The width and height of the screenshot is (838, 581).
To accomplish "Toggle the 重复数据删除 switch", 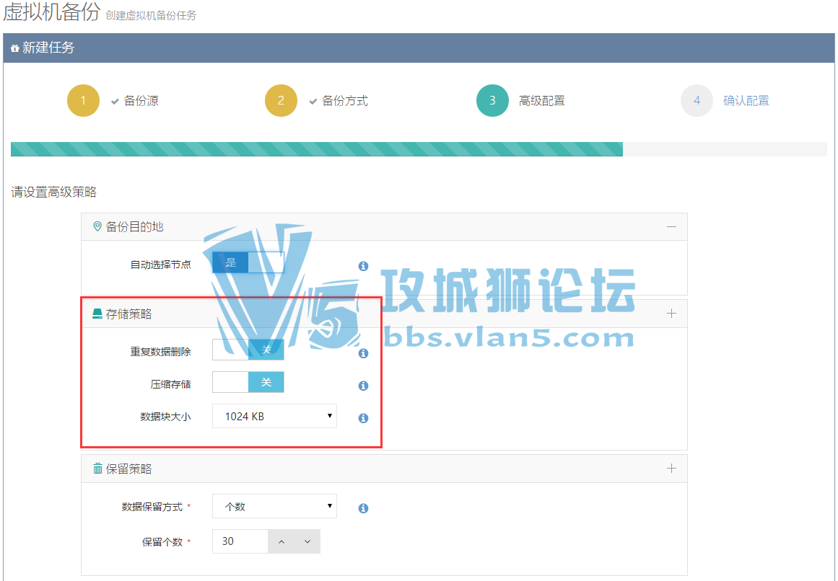I will (248, 350).
